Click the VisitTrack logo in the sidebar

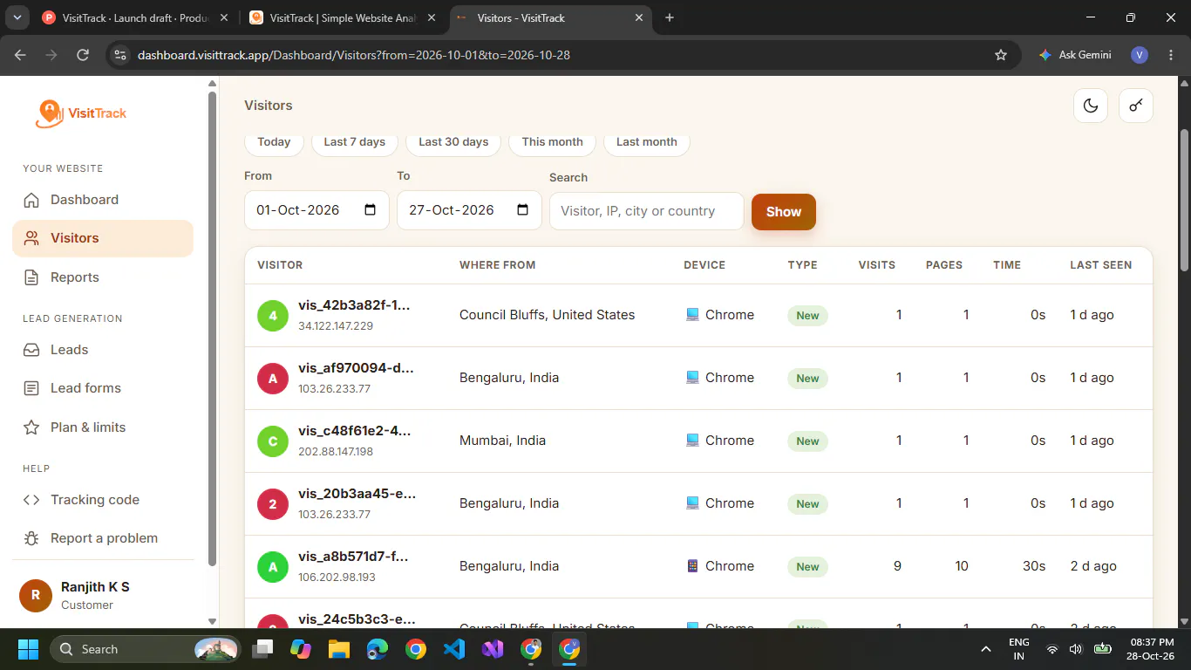pyautogui.click(x=81, y=113)
